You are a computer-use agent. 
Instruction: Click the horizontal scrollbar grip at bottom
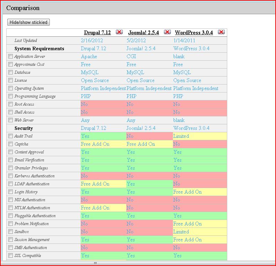95,263
